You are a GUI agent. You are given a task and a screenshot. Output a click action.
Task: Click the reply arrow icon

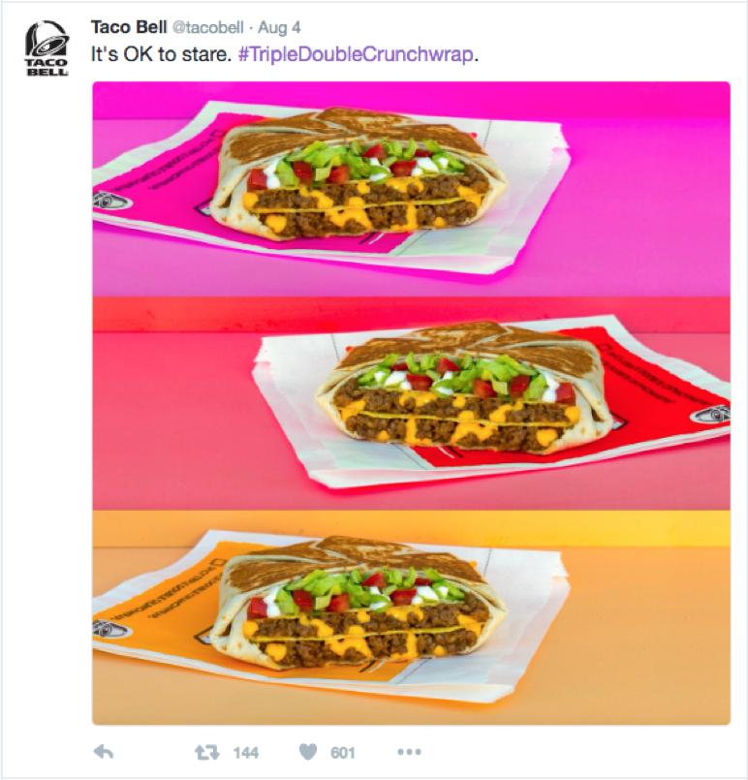[104, 752]
